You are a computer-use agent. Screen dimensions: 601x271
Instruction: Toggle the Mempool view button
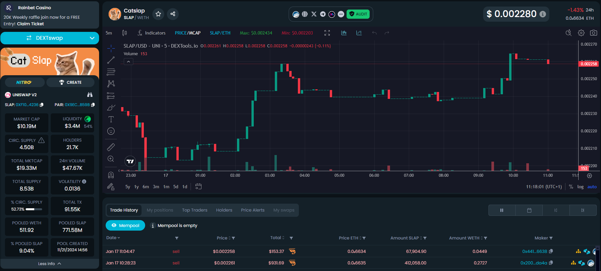125,225
